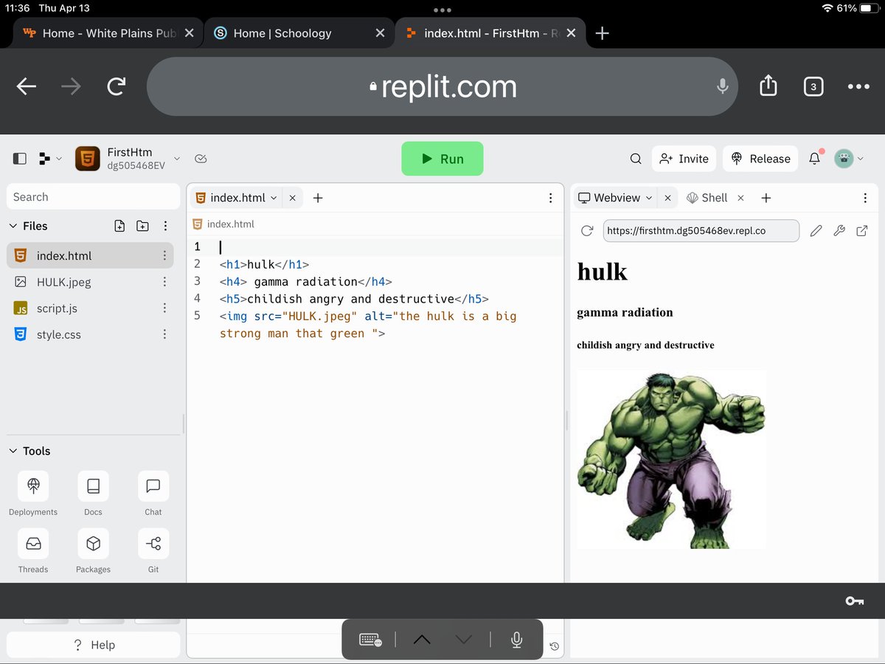
Task: Move to previous field with up chevron
Action: click(x=422, y=640)
